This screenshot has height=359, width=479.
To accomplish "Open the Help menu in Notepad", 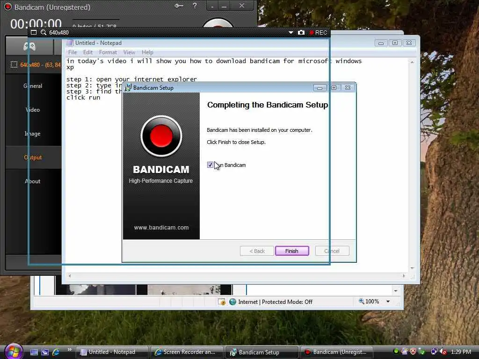I will tap(147, 52).
